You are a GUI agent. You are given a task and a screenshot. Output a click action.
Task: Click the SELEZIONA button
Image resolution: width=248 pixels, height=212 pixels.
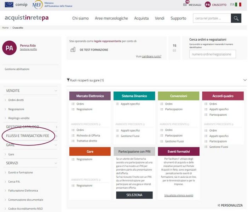coord(134,195)
